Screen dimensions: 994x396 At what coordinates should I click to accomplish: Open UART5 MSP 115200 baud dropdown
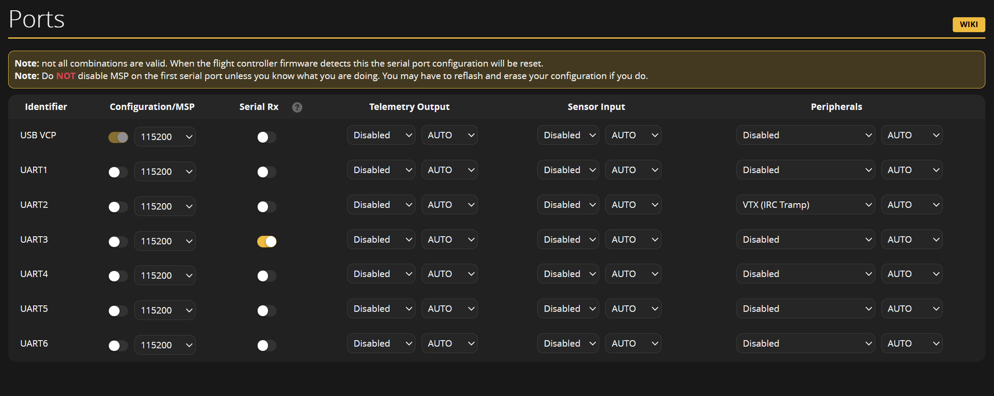coord(165,311)
